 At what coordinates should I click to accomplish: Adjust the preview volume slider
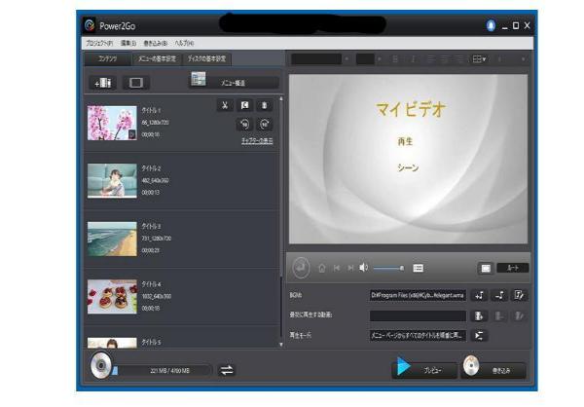coord(387,268)
